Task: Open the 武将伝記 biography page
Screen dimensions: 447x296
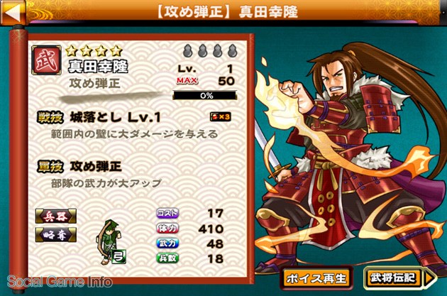Action: [399, 278]
